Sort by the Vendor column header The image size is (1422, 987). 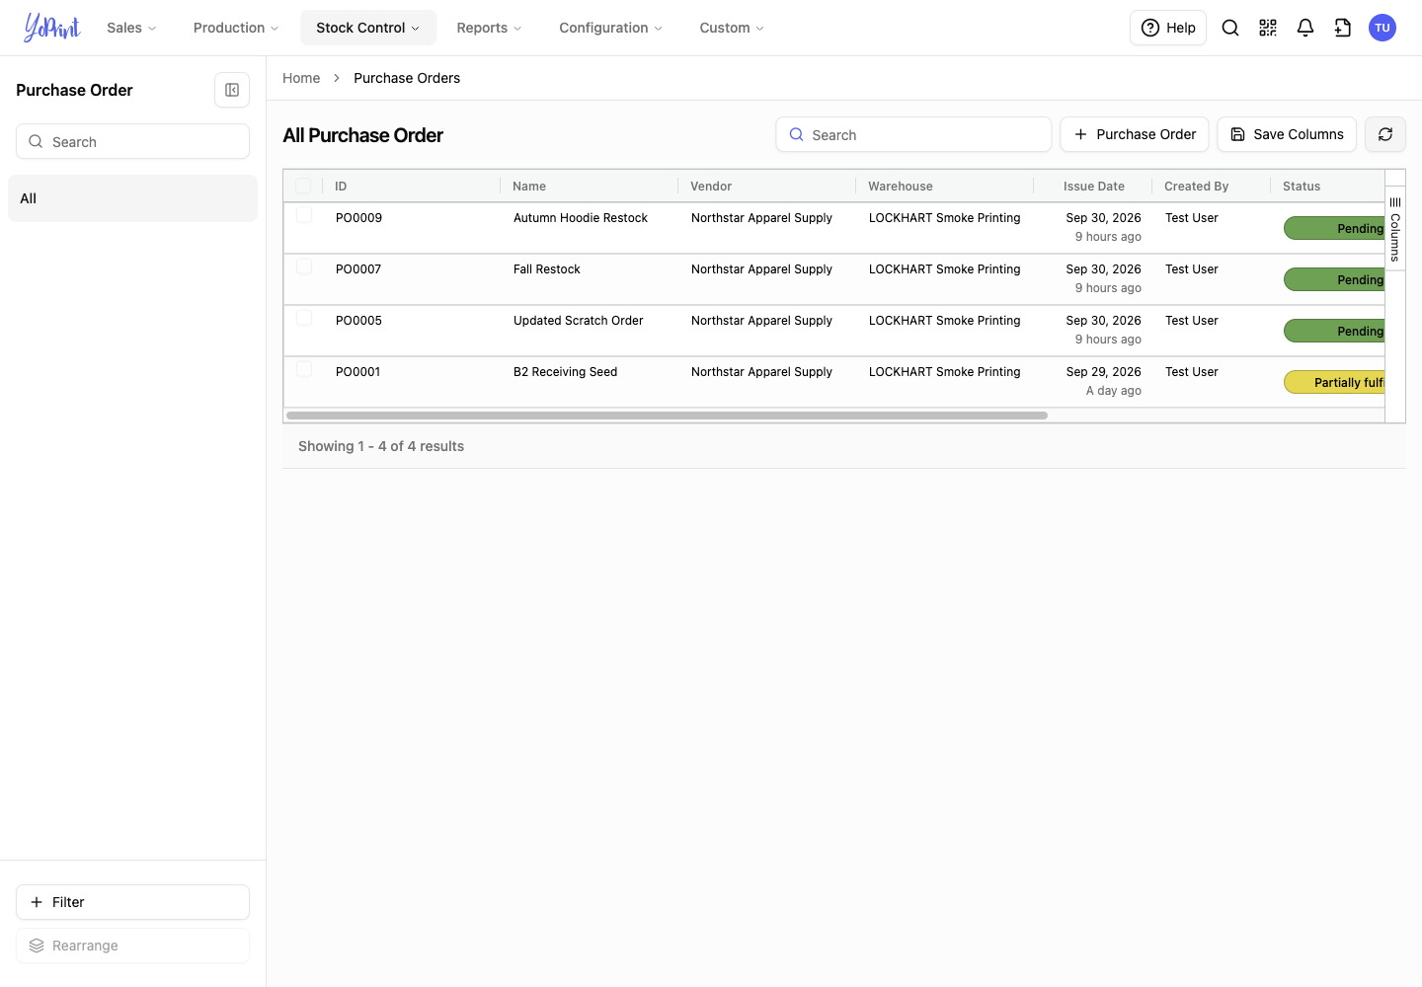tap(711, 186)
